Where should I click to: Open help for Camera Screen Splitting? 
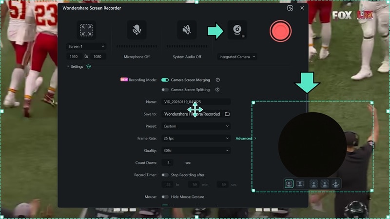[x=217, y=90]
